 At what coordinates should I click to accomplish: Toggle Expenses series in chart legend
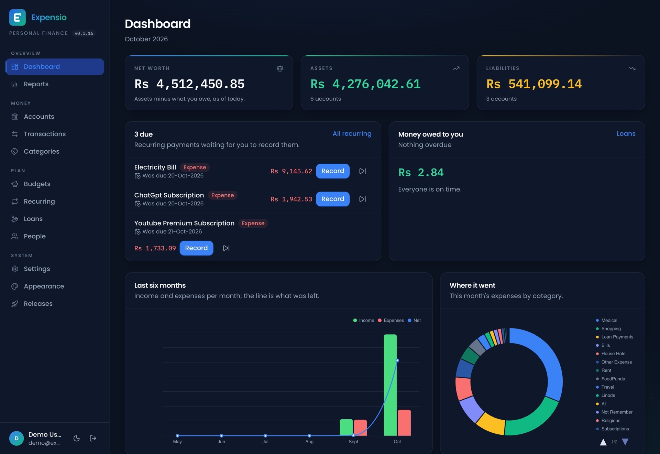(391, 320)
